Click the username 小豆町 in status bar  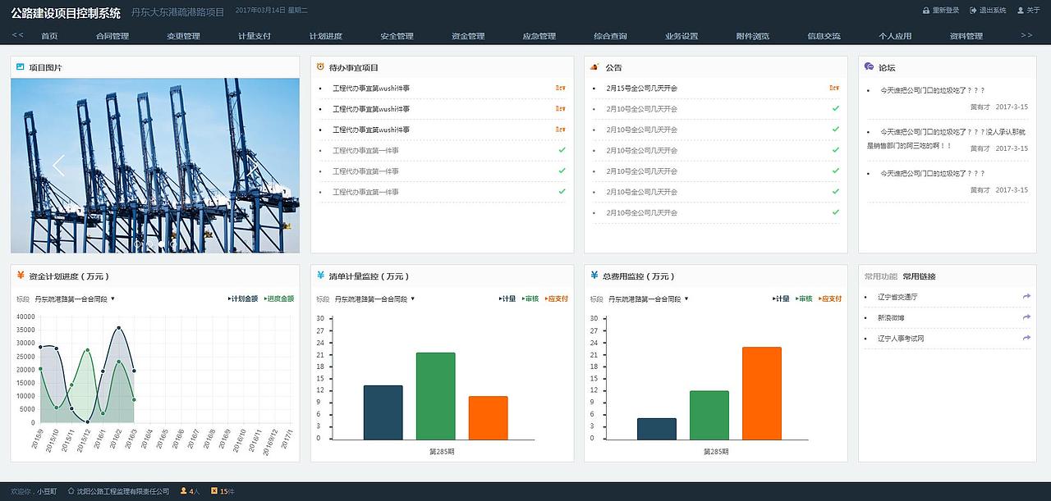point(47,491)
